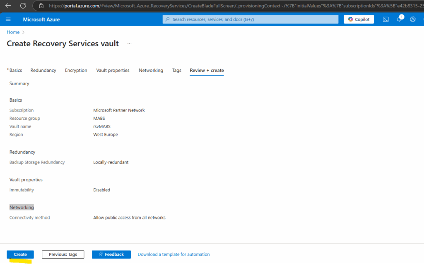The width and height of the screenshot is (424, 264).
Task: Click the Resource group label
Action: [24, 118]
